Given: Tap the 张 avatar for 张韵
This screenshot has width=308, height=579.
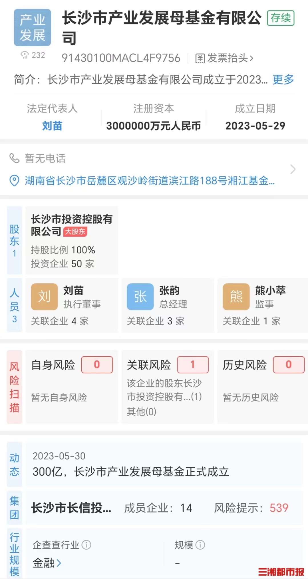Looking at the screenshot, I should (x=140, y=297).
